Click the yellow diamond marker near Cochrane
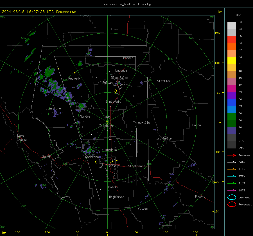253x236 pixels. click(x=96, y=162)
